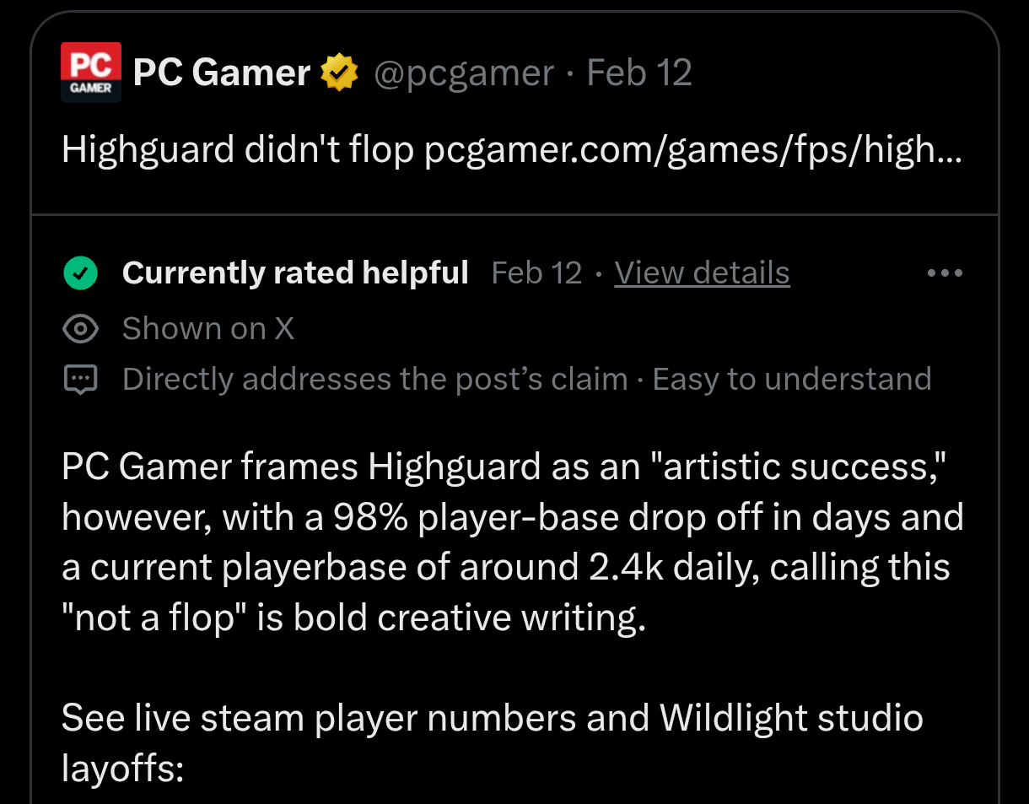Open the @pcgamer handle
Image resolution: width=1029 pixels, height=804 pixels.
coord(463,73)
